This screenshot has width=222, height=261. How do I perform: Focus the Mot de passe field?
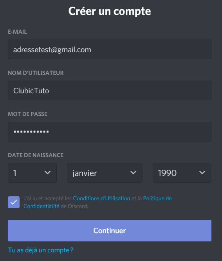pyautogui.click(x=110, y=132)
